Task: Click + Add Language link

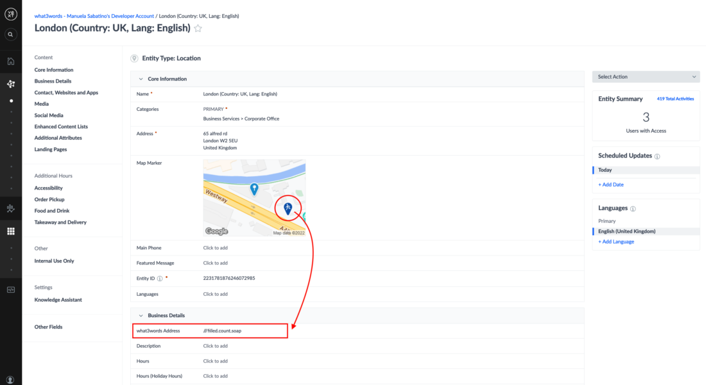Action: tap(616, 242)
